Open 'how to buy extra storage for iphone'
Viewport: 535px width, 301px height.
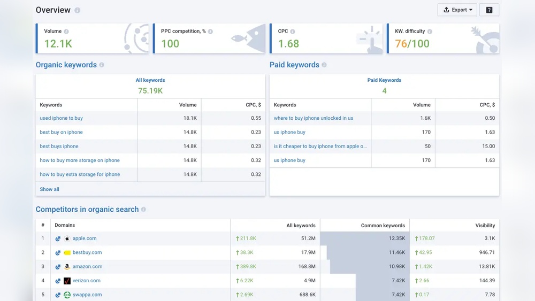(80, 174)
